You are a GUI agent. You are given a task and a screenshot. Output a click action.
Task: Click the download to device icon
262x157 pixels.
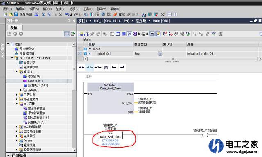click(91, 15)
